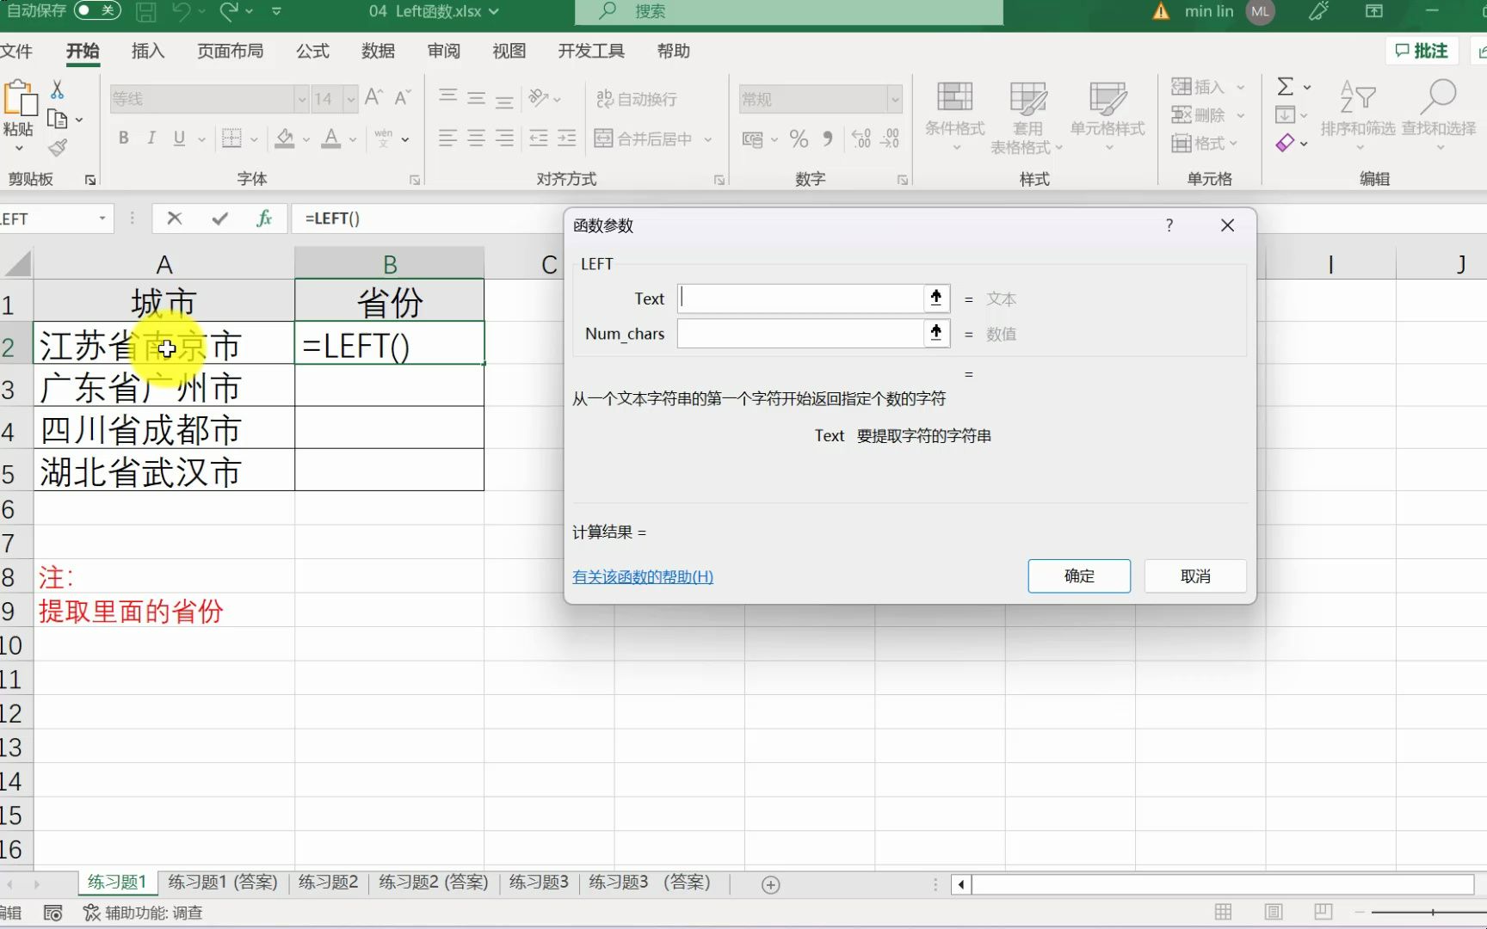1487x929 pixels.
Task: Click the Font Color A icon
Action: coord(331,138)
